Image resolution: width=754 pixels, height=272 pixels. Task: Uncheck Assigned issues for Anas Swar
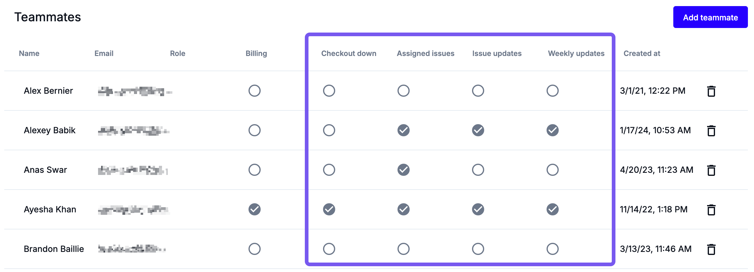403,170
